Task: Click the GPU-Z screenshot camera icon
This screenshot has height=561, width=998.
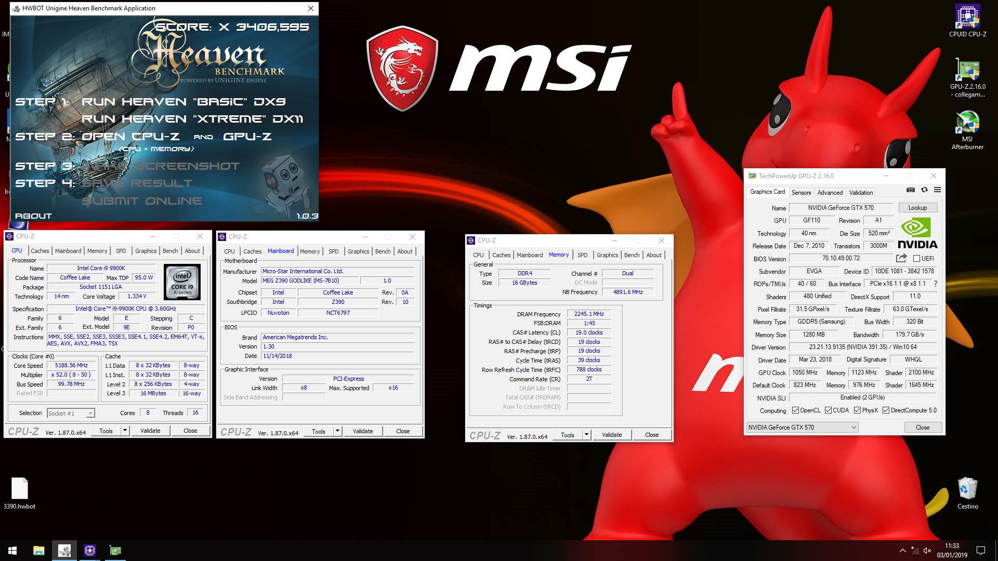Action: pos(910,190)
